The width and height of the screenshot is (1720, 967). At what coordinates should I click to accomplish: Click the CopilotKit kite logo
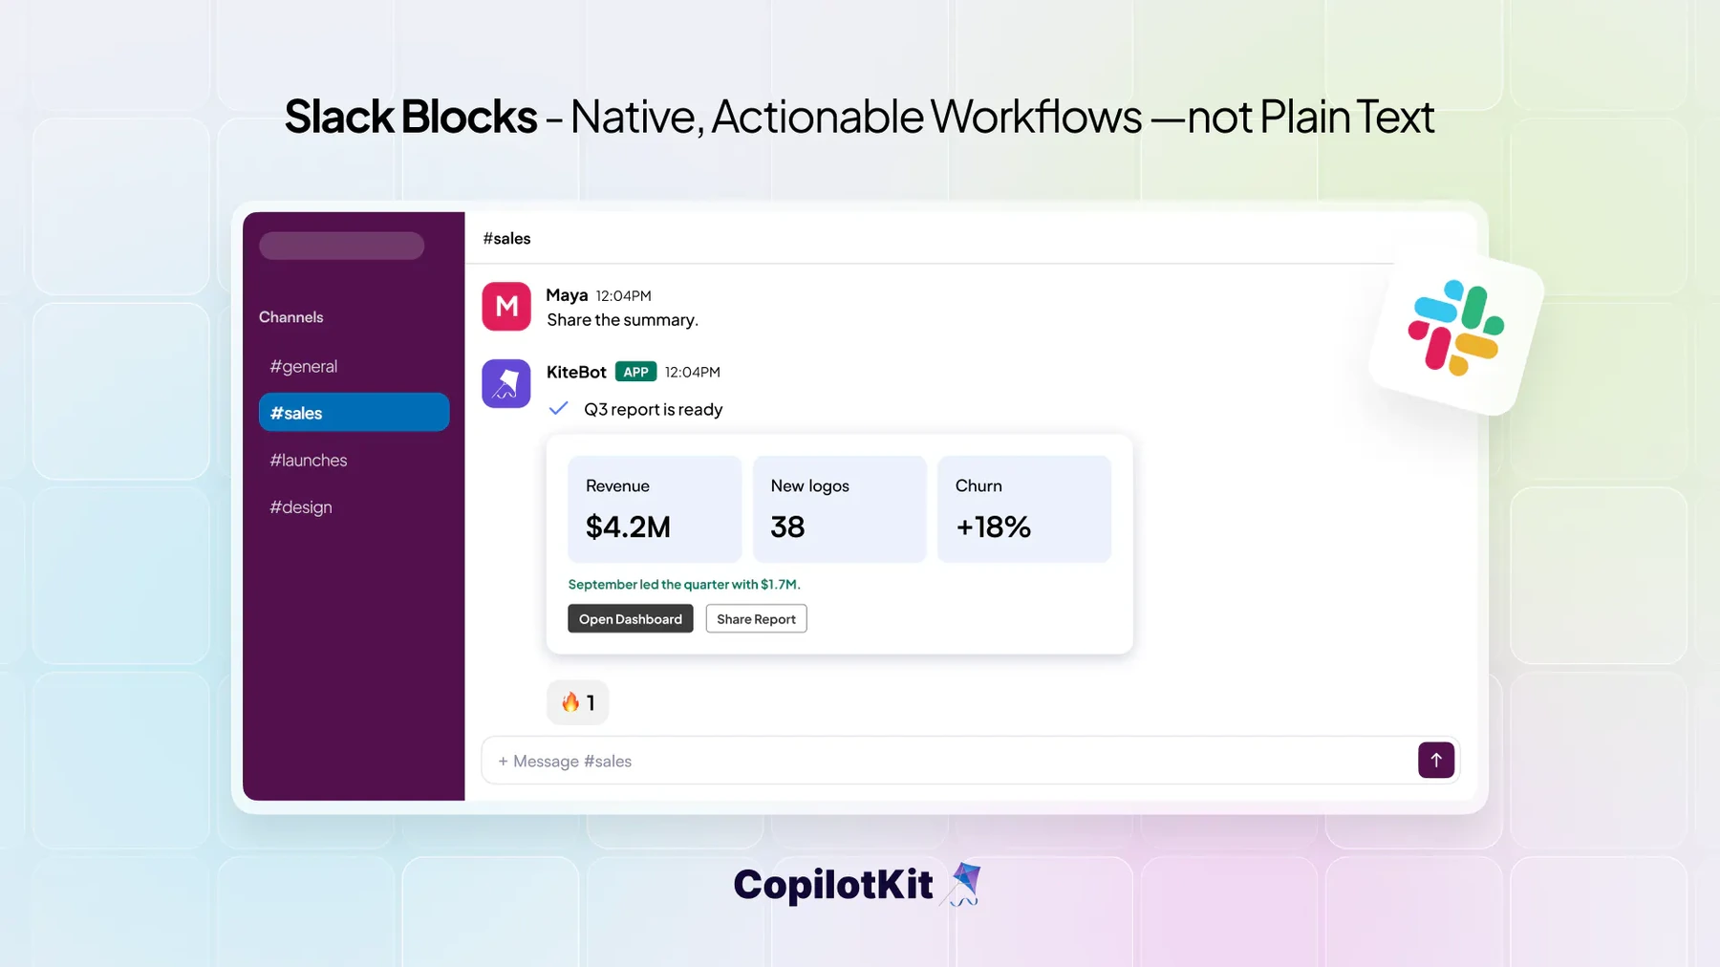[x=962, y=884]
